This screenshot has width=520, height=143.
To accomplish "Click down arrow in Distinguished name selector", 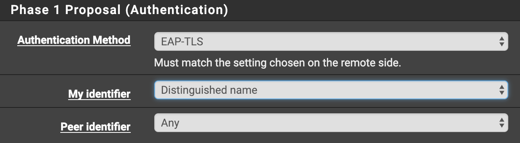I will pos(502,93).
